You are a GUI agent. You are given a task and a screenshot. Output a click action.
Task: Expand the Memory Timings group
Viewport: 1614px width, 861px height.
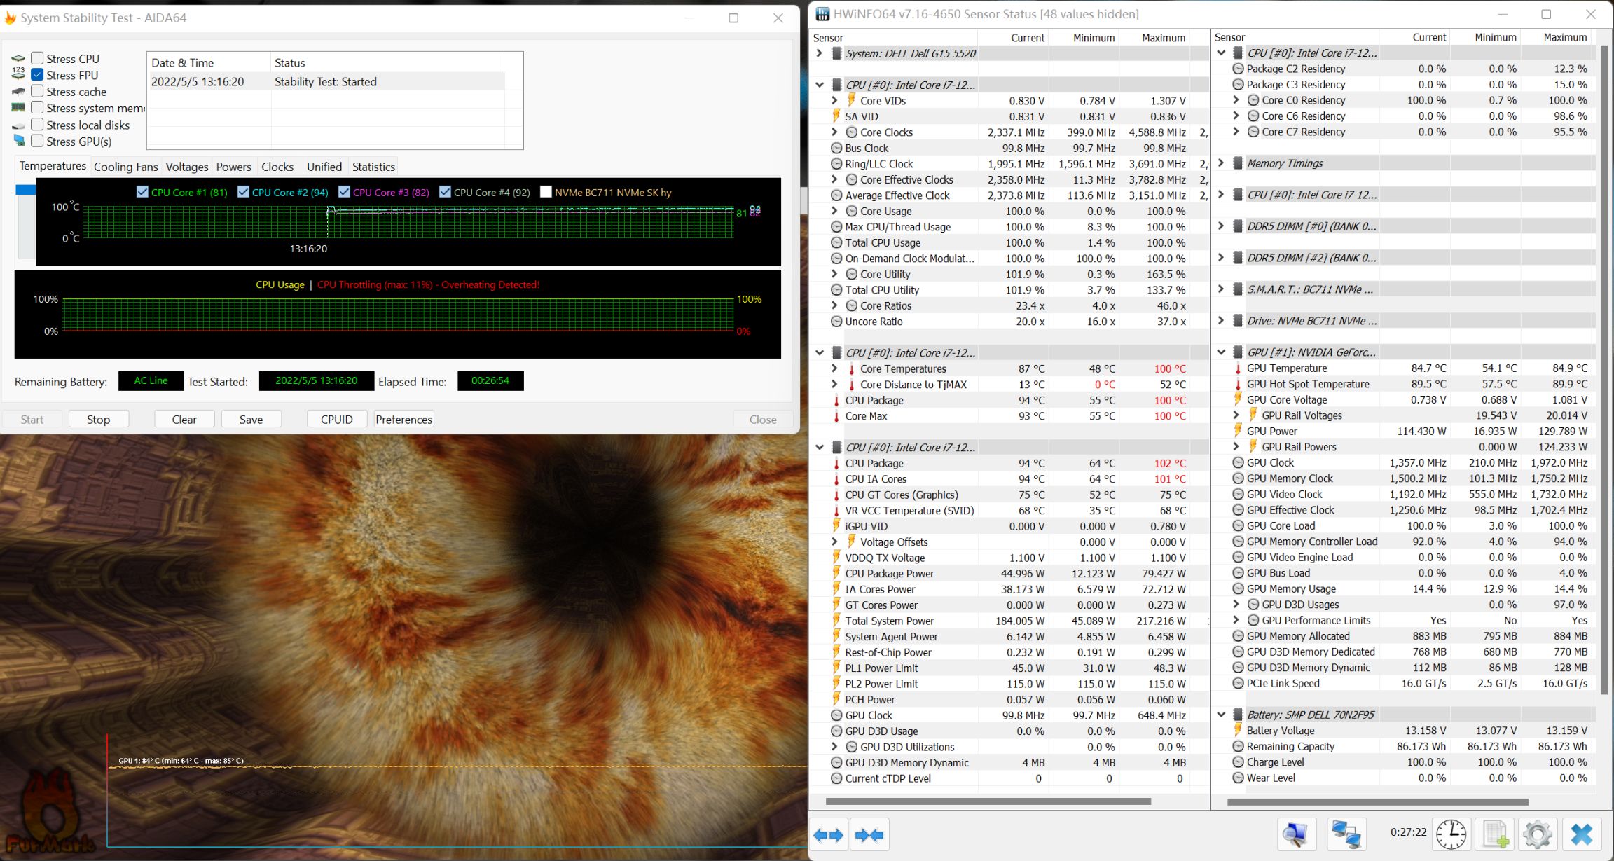tap(1221, 163)
